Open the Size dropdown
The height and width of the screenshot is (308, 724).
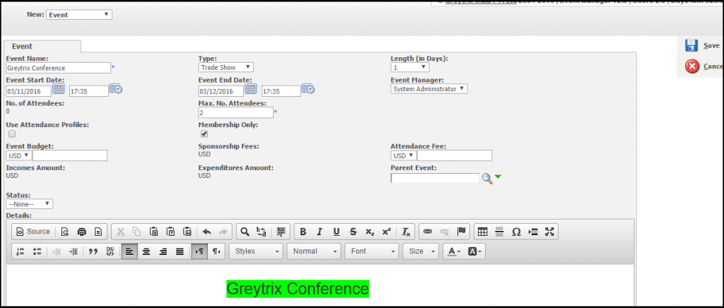421,251
